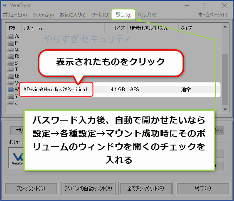Click scrollbar down arrow in drive list
Screen dimensions: 234x201
pos(225,109)
